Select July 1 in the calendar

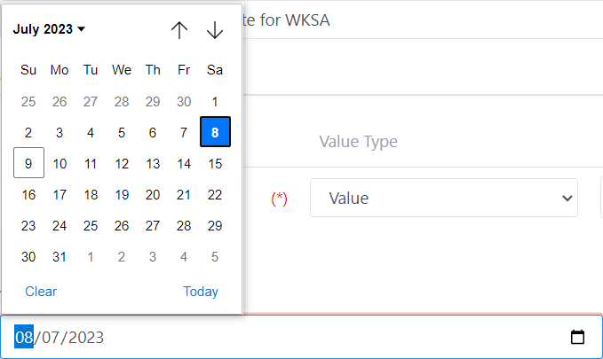[x=215, y=102]
